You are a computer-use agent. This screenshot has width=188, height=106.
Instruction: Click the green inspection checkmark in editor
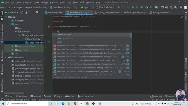[x=182, y=17]
